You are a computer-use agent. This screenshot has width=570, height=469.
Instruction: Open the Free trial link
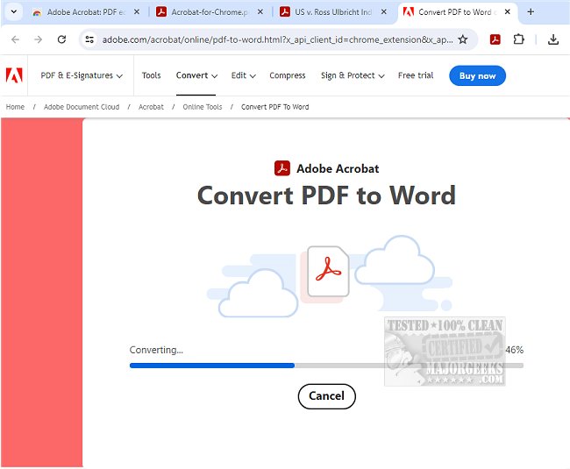pos(416,75)
